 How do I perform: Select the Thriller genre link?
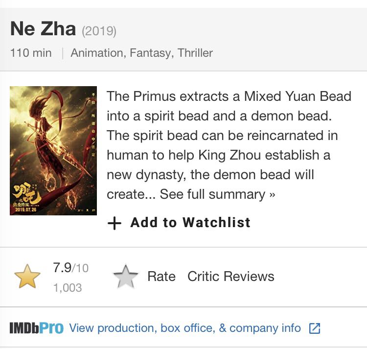click(x=195, y=53)
